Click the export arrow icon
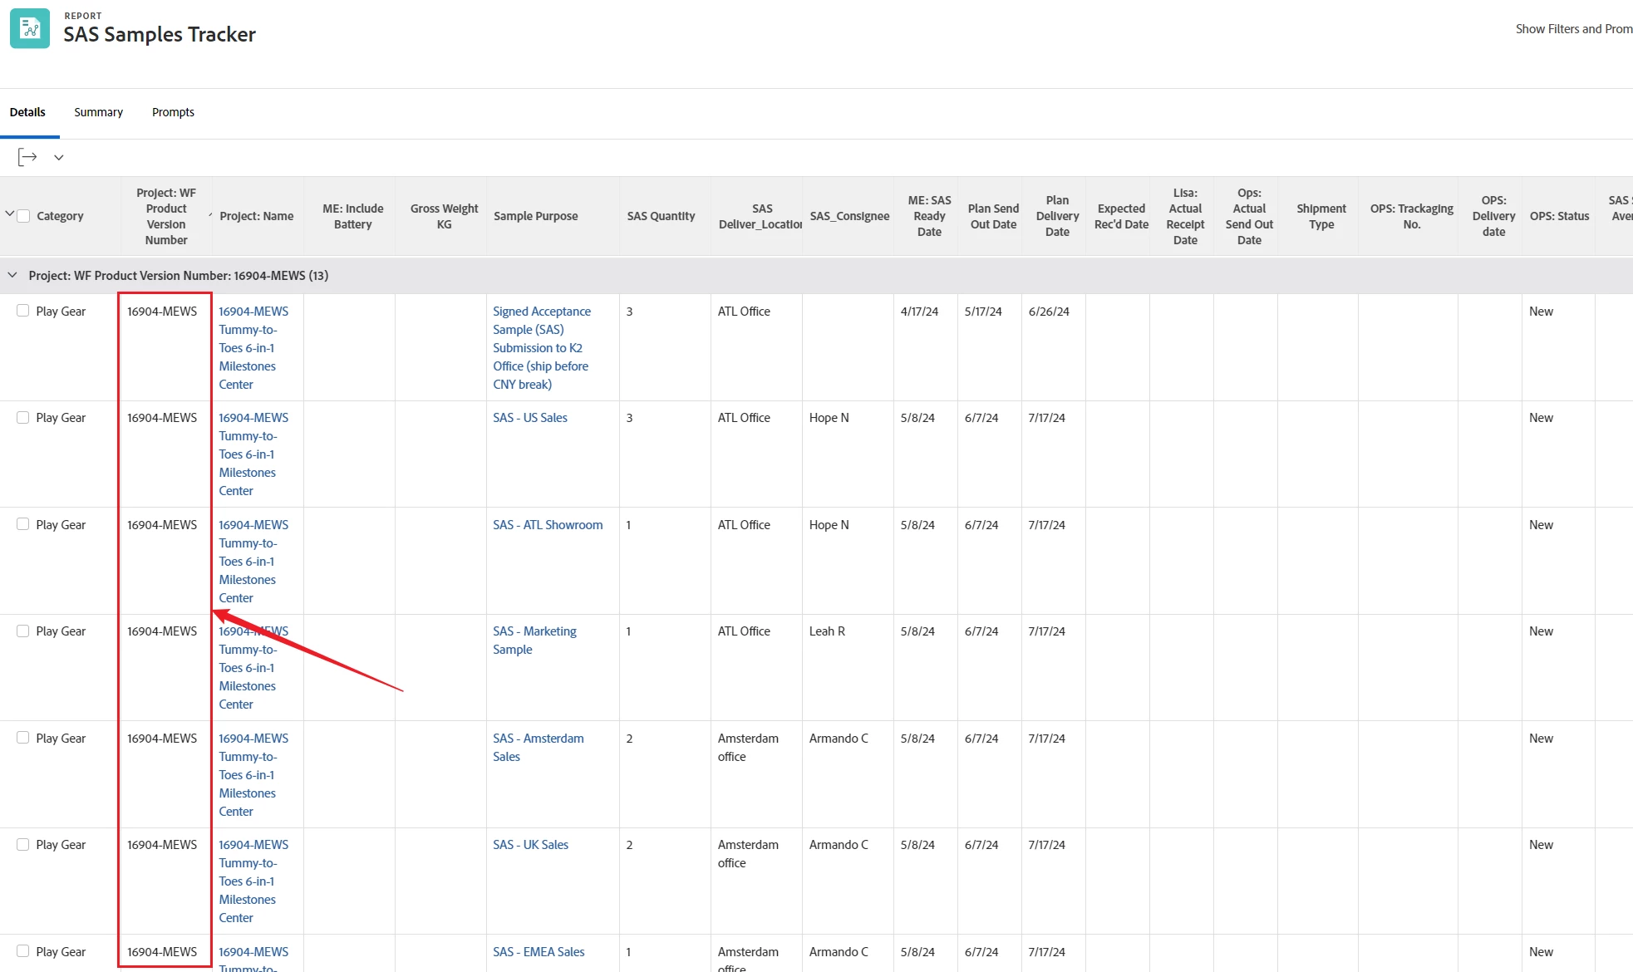Screen dimensions: 1633x972 tap(27, 157)
